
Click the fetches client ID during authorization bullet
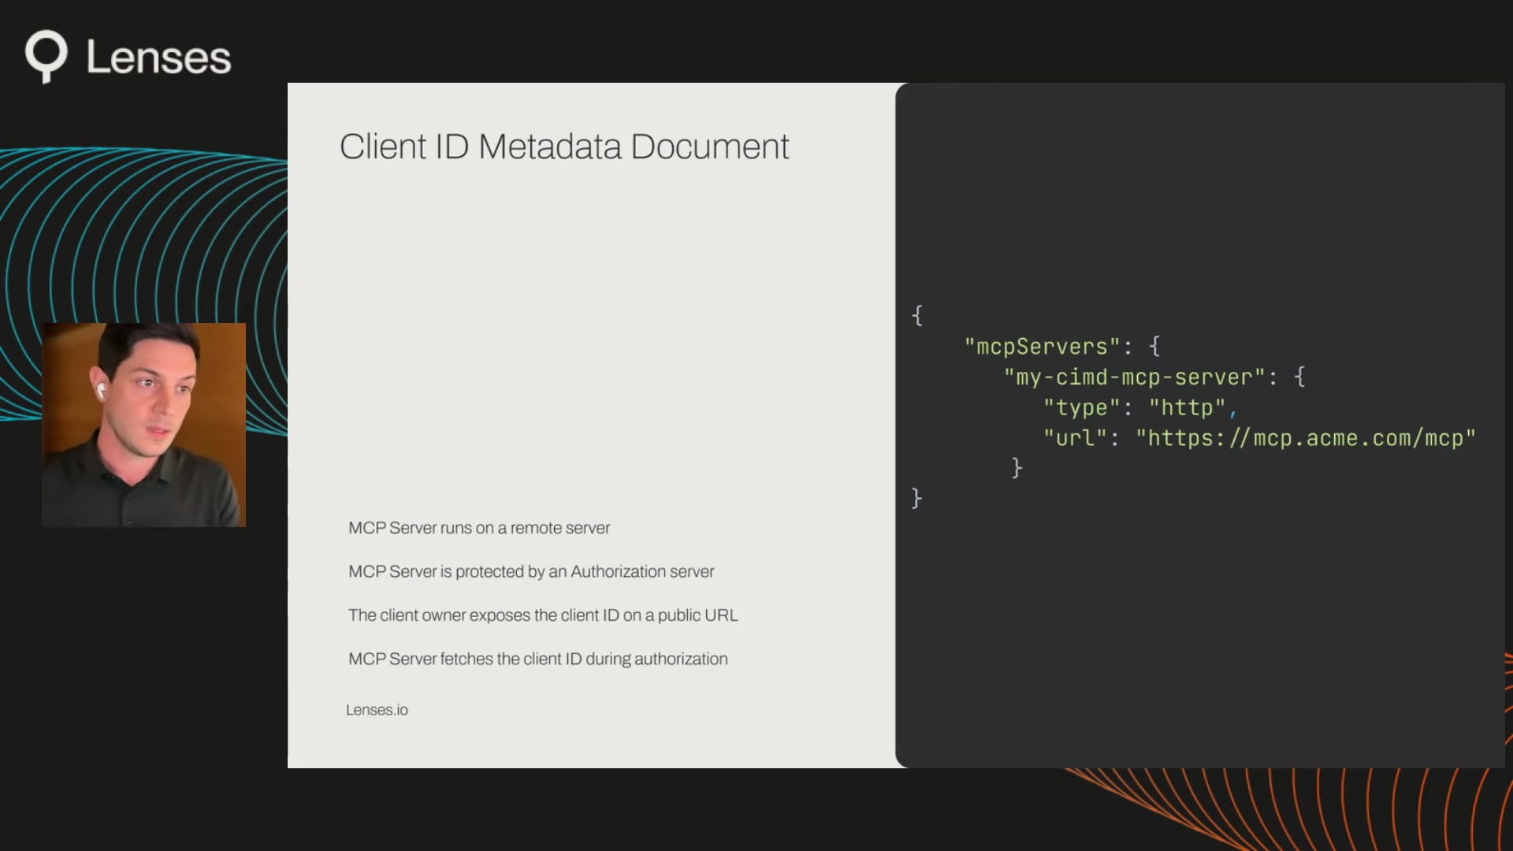tap(538, 659)
